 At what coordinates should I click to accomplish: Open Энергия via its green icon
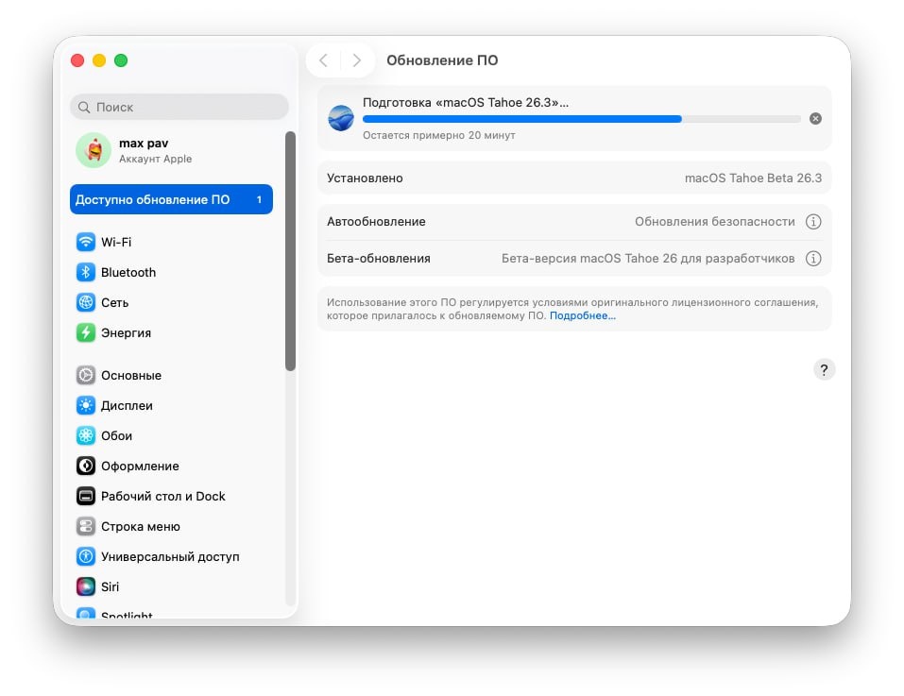86,332
